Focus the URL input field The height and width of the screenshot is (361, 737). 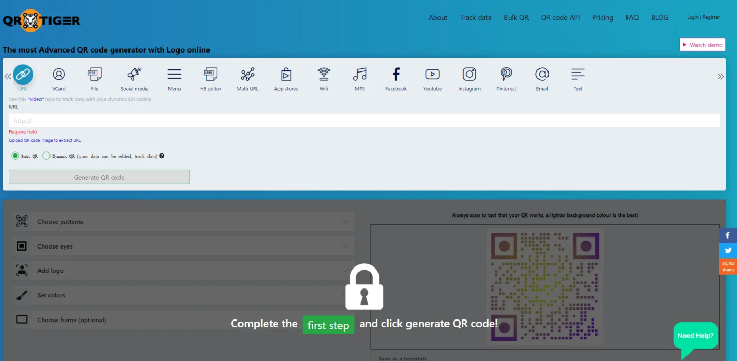click(x=364, y=120)
